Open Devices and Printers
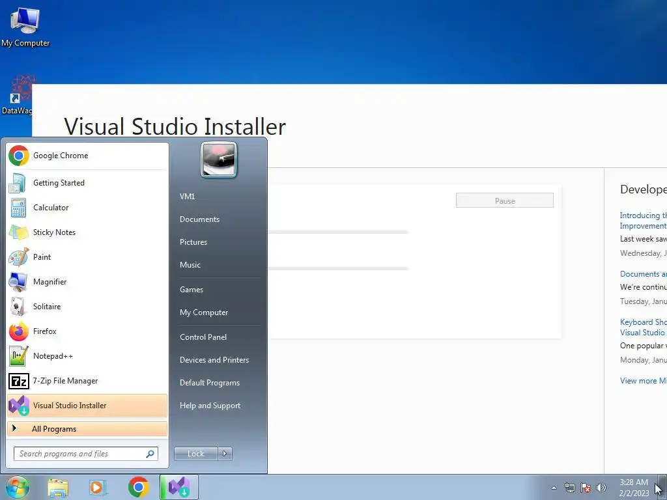The height and width of the screenshot is (500, 667). [214, 359]
